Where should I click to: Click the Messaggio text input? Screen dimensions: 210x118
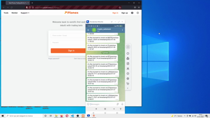tap(103, 104)
